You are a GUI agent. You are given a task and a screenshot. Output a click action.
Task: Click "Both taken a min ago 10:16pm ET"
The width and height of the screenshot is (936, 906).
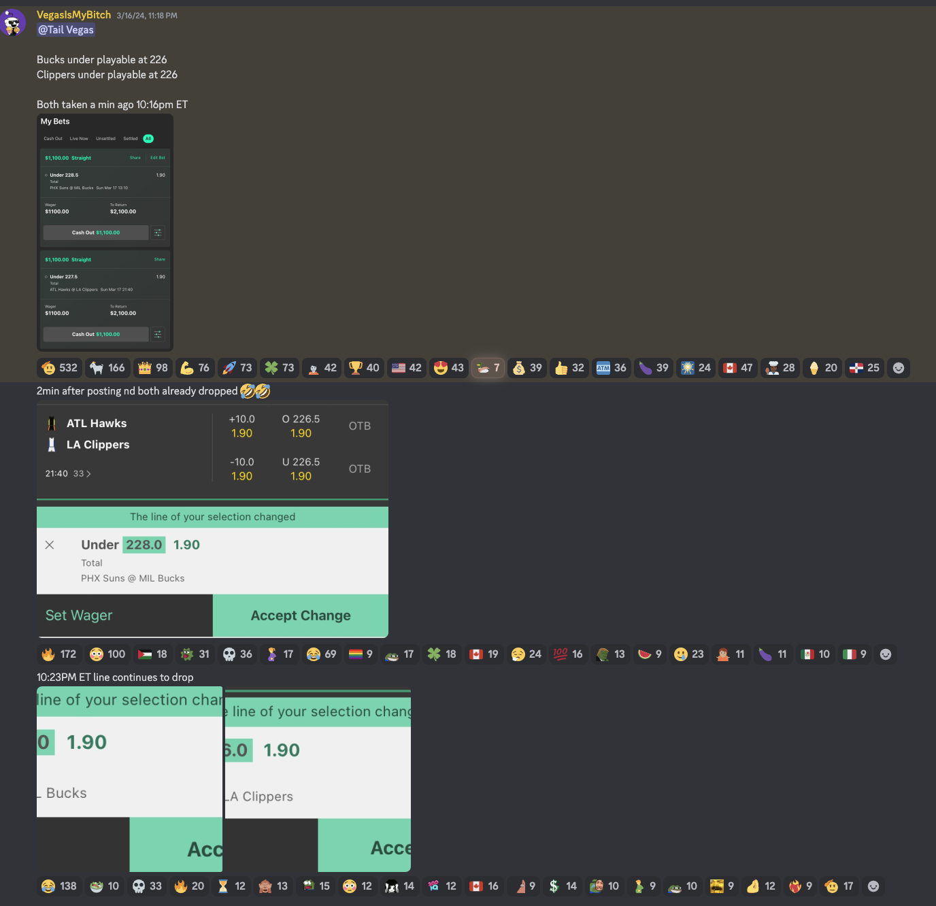click(112, 105)
